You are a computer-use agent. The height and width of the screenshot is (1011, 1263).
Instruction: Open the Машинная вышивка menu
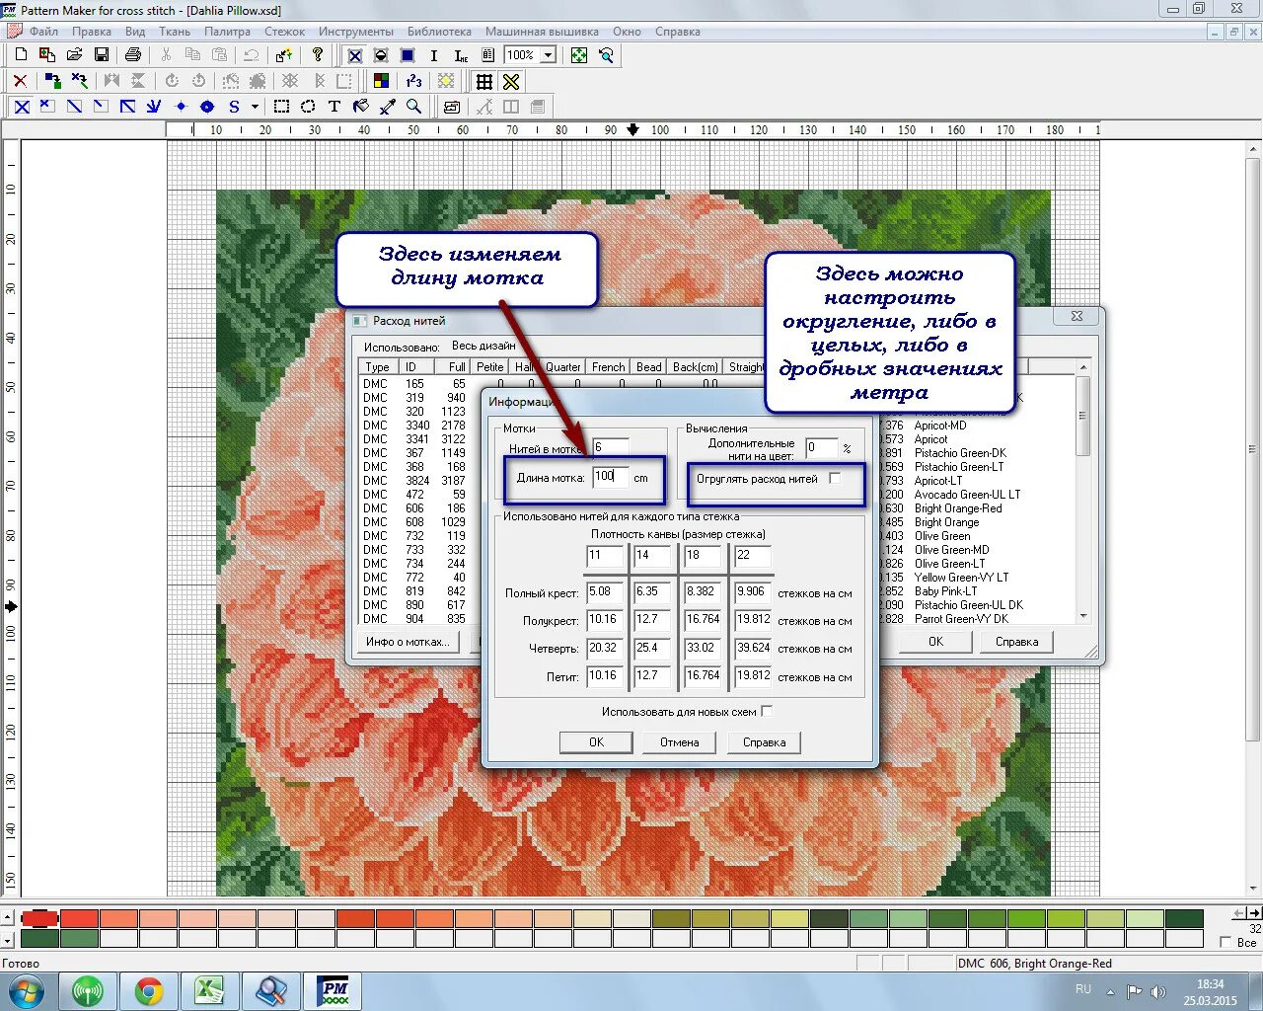[542, 32]
